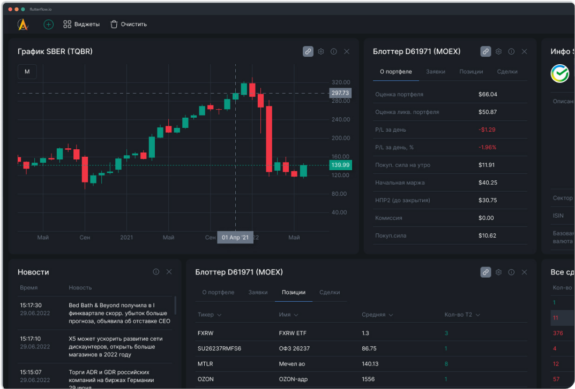The image size is (575, 389).
Task: Toggle link icon on top Блоттер widget
Action: [486, 52]
